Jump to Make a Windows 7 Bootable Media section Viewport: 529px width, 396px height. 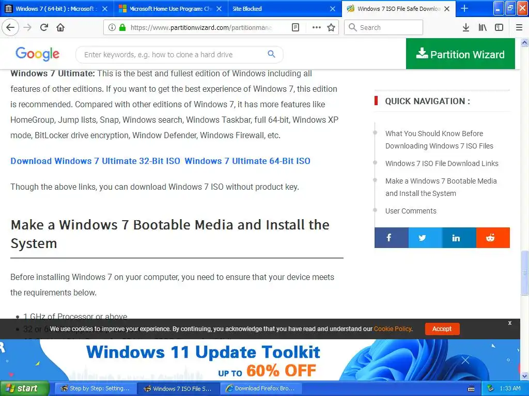[x=441, y=187]
